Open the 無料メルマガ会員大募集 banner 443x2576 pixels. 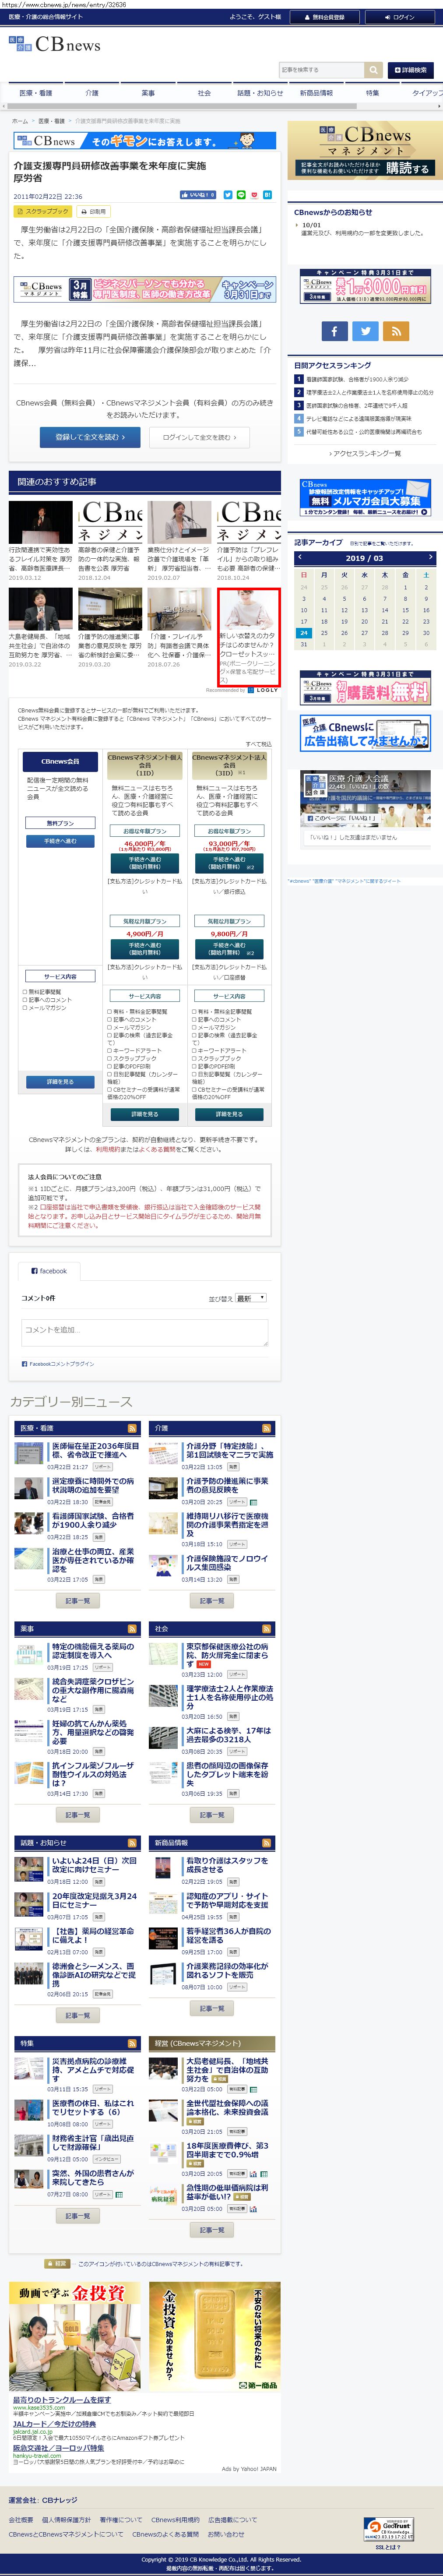(x=364, y=497)
